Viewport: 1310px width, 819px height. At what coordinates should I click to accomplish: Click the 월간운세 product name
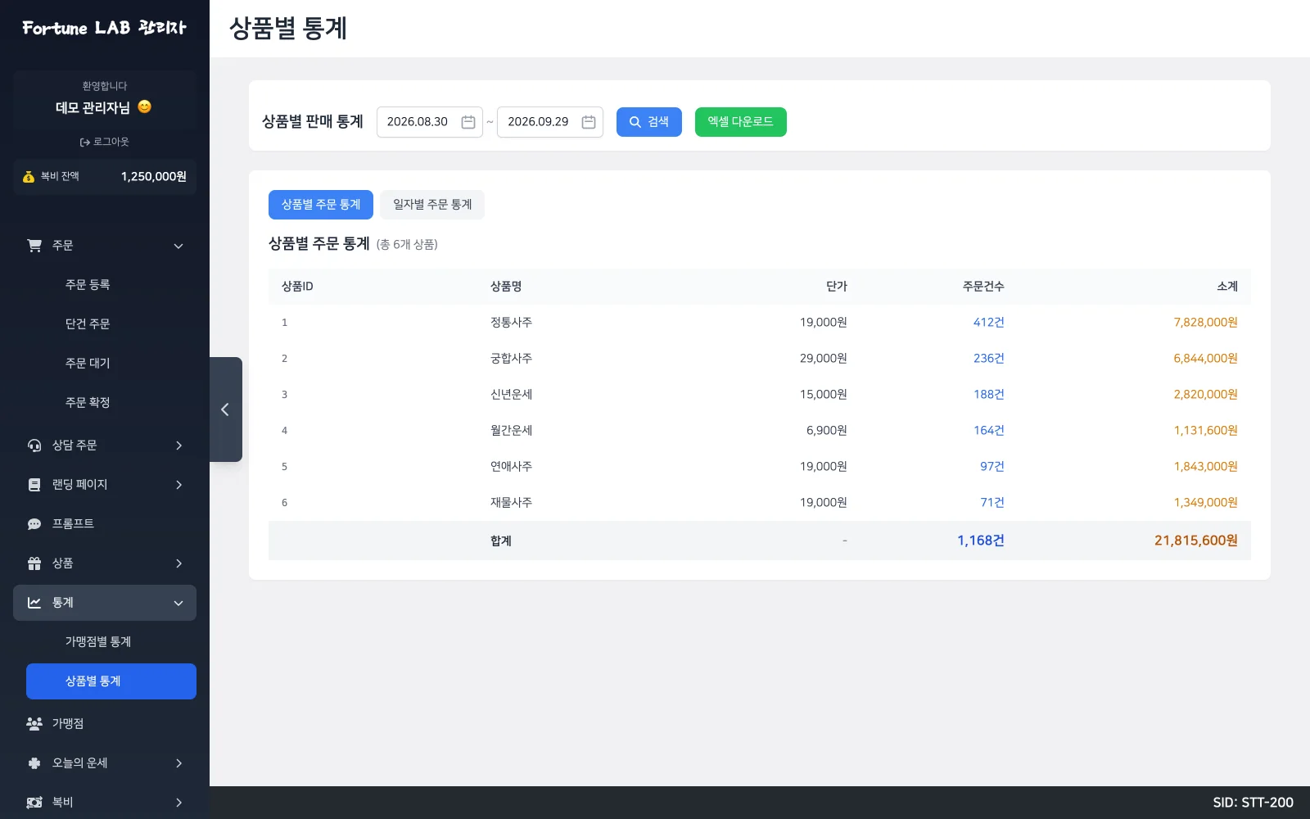click(511, 431)
